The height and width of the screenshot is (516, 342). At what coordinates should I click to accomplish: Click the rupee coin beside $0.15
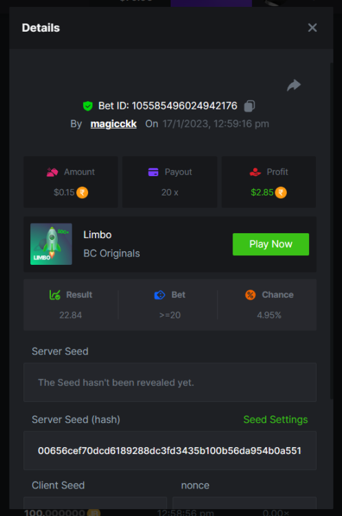[83, 193]
